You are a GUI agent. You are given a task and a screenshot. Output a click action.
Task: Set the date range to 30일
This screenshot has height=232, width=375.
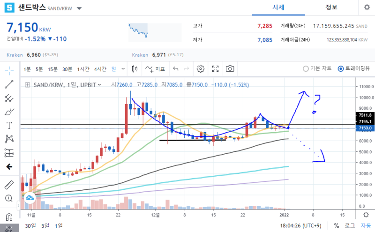(30, 225)
